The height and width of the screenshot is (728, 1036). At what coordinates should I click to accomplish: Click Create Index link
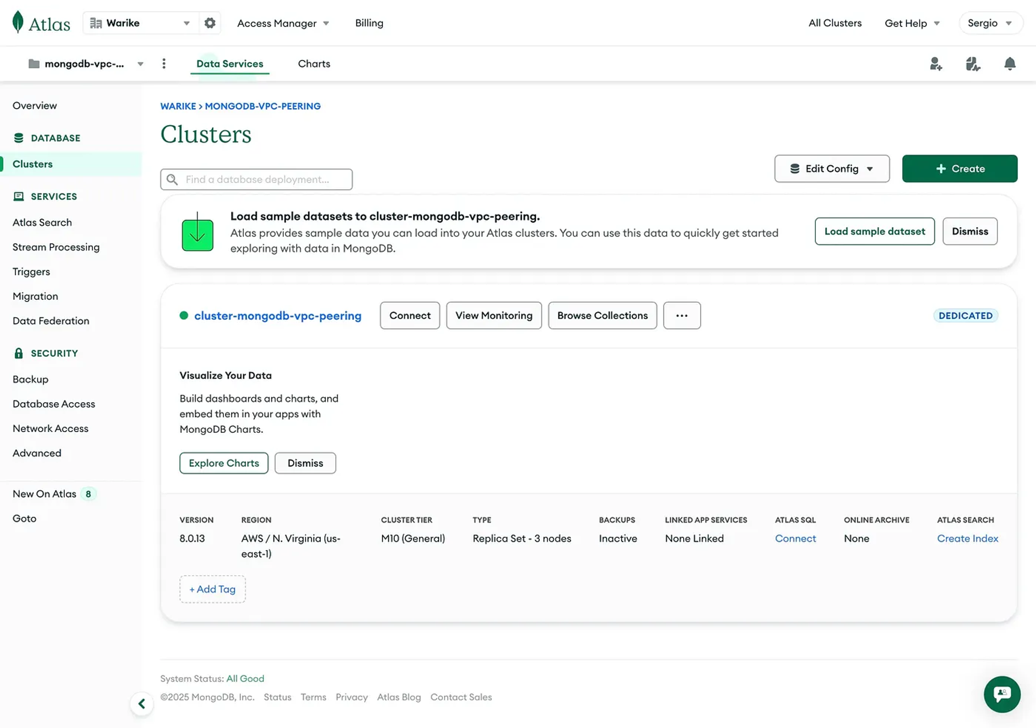click(967, 538)
